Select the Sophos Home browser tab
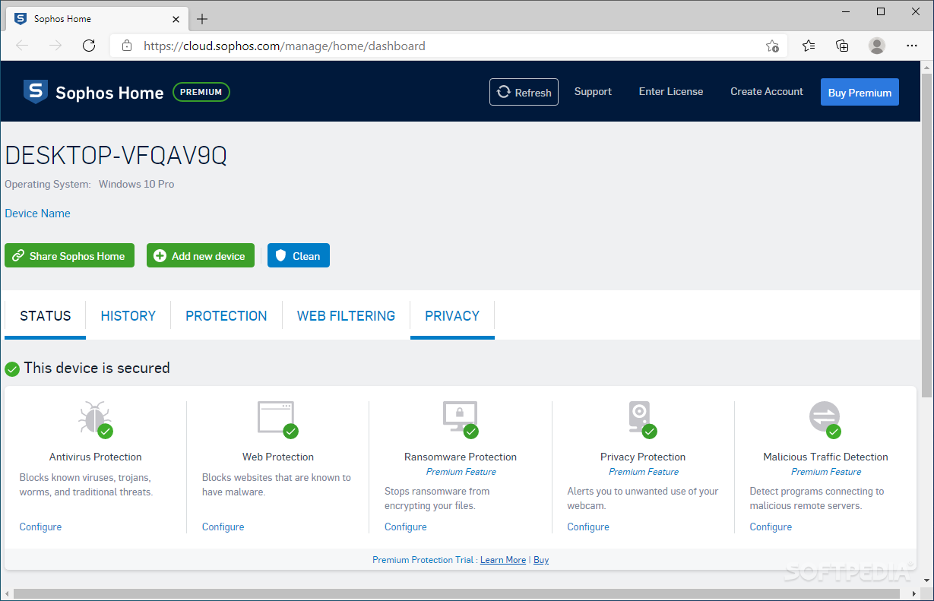Viewport: 934px width, 601px height. click(97, 19)
